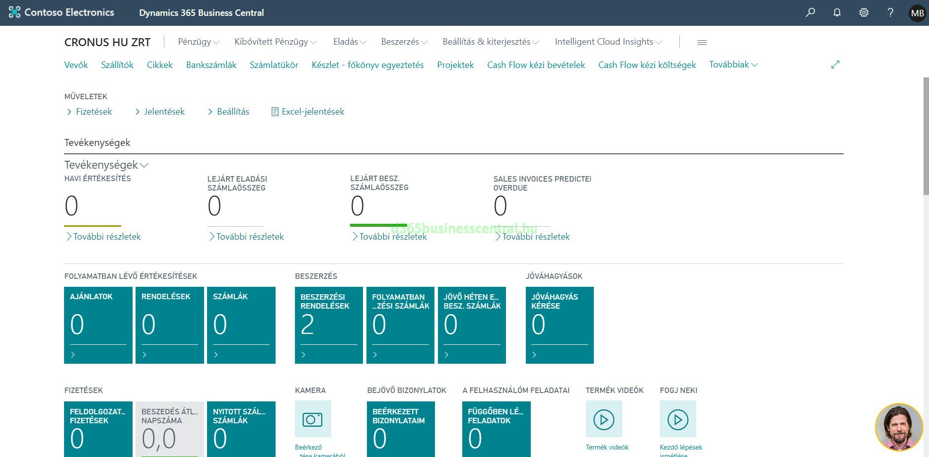The height and width of the screenshot is (457, 929).
Task: Open the Bankszámlák link
Action: (211, 65)
